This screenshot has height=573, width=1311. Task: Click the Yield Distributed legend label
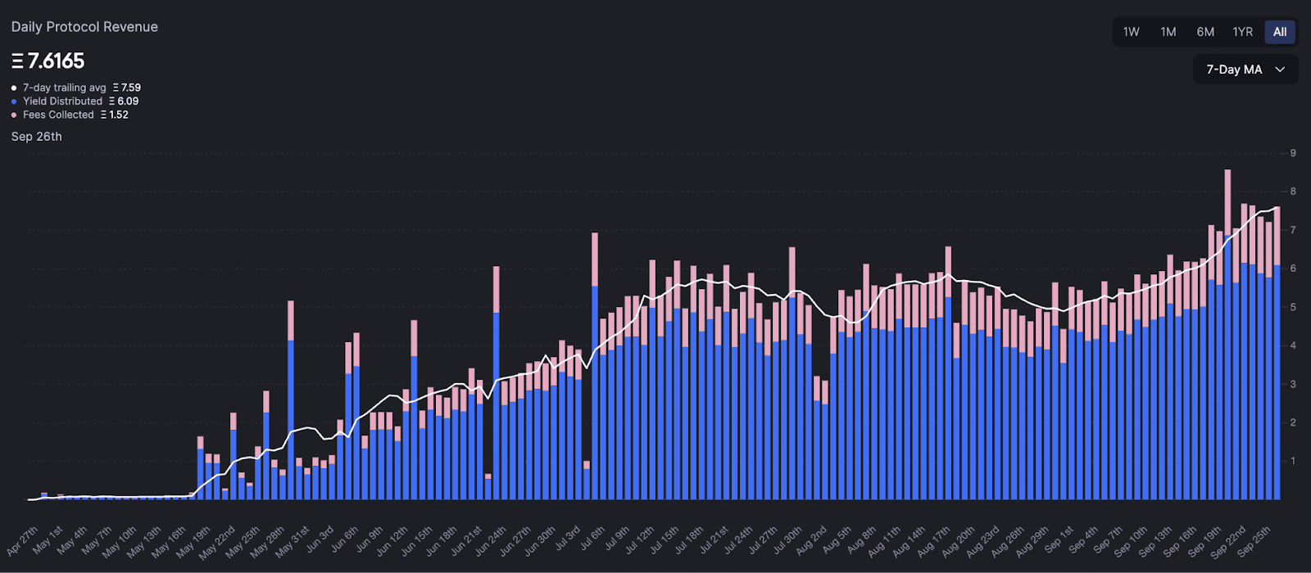click(x=63, y=102)
